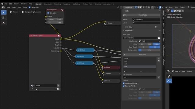Toggle the B backdrop channel

tap(149, 7)
